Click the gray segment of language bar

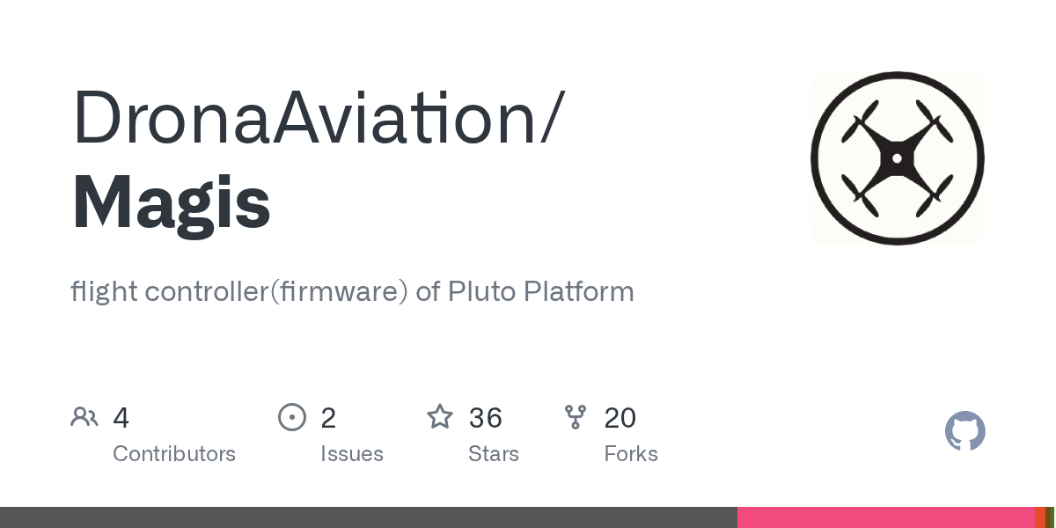click(x=368, y=517)
